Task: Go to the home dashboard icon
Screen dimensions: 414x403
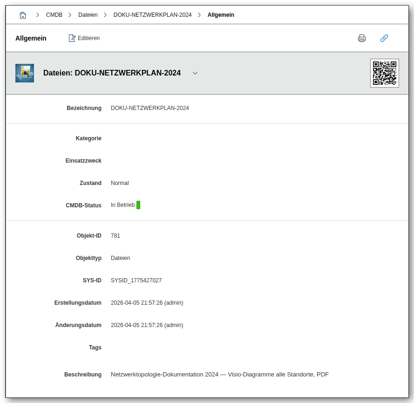Action: (23, 15)
